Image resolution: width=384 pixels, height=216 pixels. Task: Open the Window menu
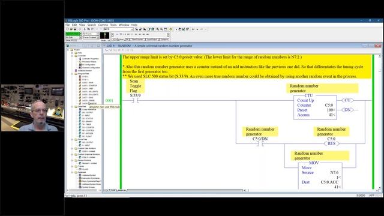[124, 25]
